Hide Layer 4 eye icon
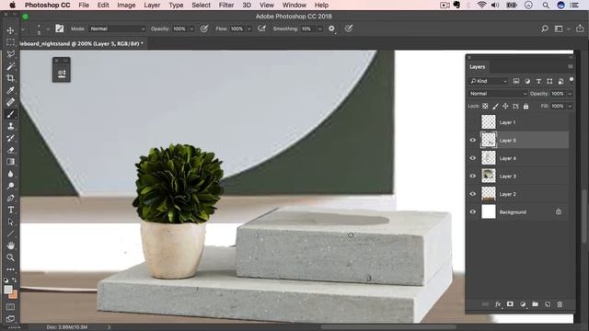Screen dimensions: 589x331 click(x=473, y=158)
